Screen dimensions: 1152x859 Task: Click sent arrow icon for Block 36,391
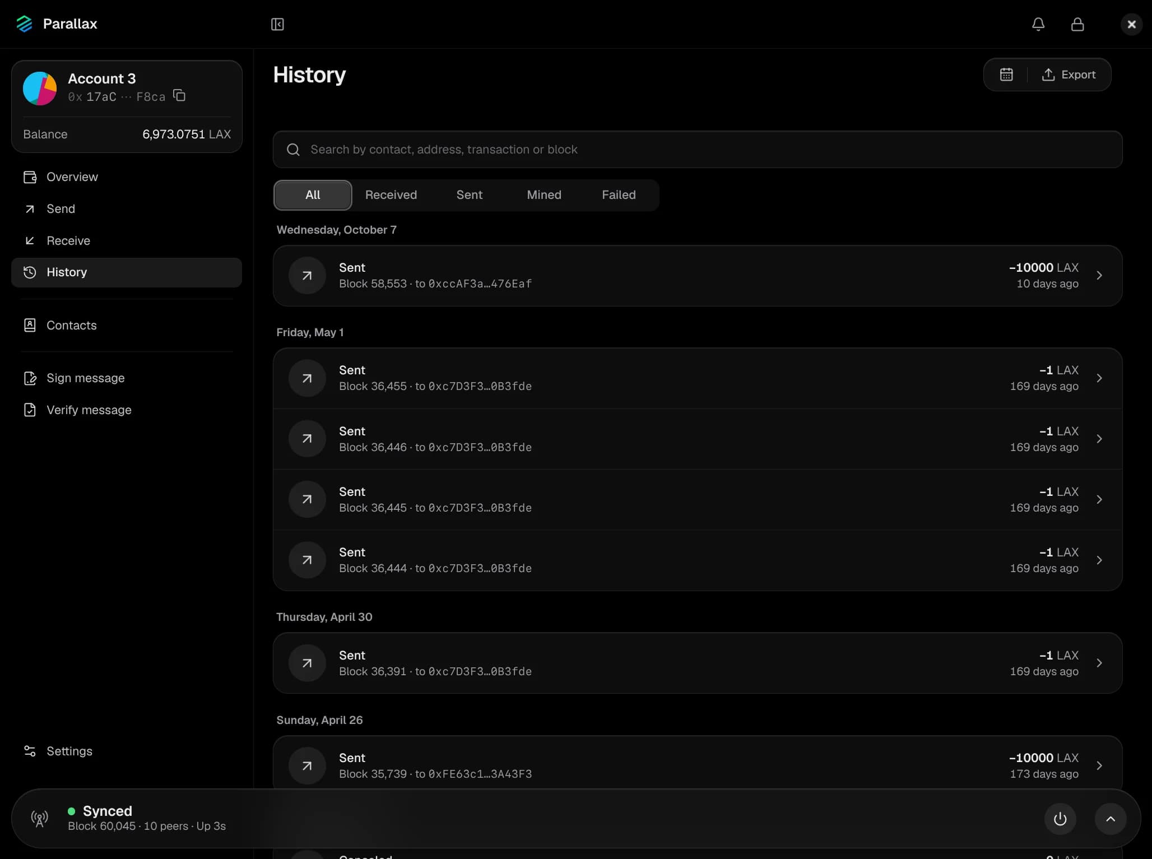tap(307, 663)
